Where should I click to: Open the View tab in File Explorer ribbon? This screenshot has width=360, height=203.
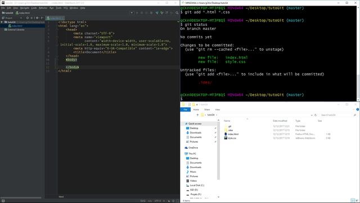click(218, 109)
